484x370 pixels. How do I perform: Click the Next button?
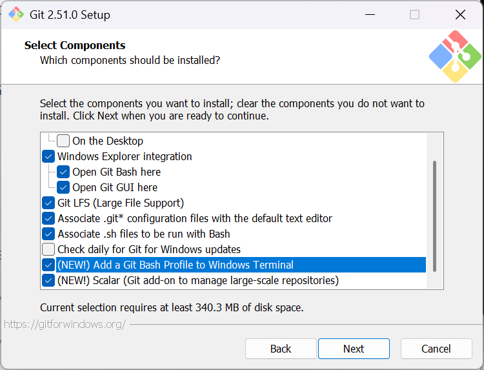[x=354, y=349]
